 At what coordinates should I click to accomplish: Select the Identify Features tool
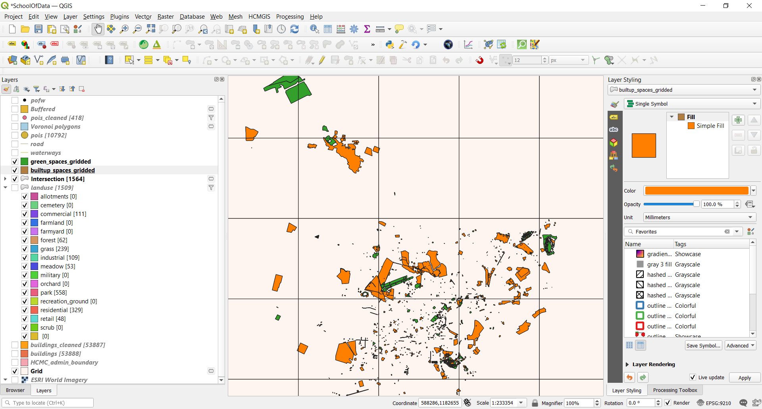314,29
